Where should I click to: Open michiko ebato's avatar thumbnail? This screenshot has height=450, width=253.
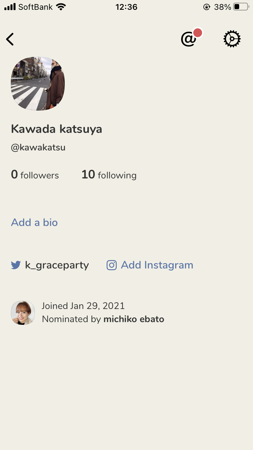tap(23, 313)
